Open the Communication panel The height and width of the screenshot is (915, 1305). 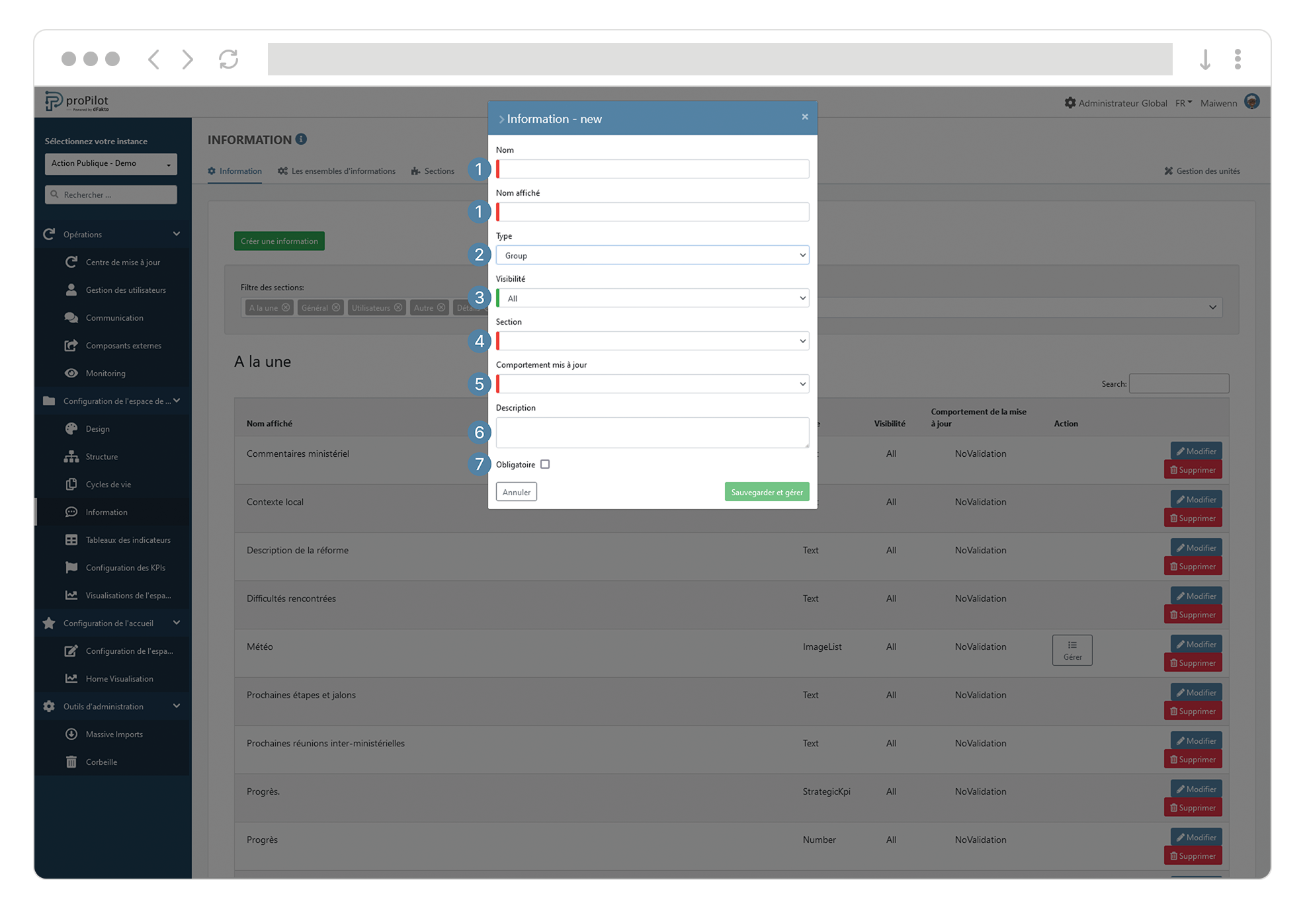pyautogui.click(x=114, y=317)
